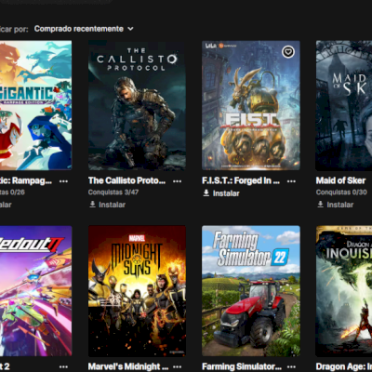Screen dimensions: 372x372
Task: Install Maid of Sker
Action: click(x=336, y=205)
